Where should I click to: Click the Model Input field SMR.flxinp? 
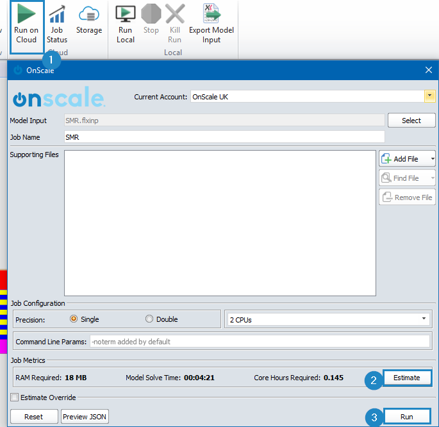point(224,121)
